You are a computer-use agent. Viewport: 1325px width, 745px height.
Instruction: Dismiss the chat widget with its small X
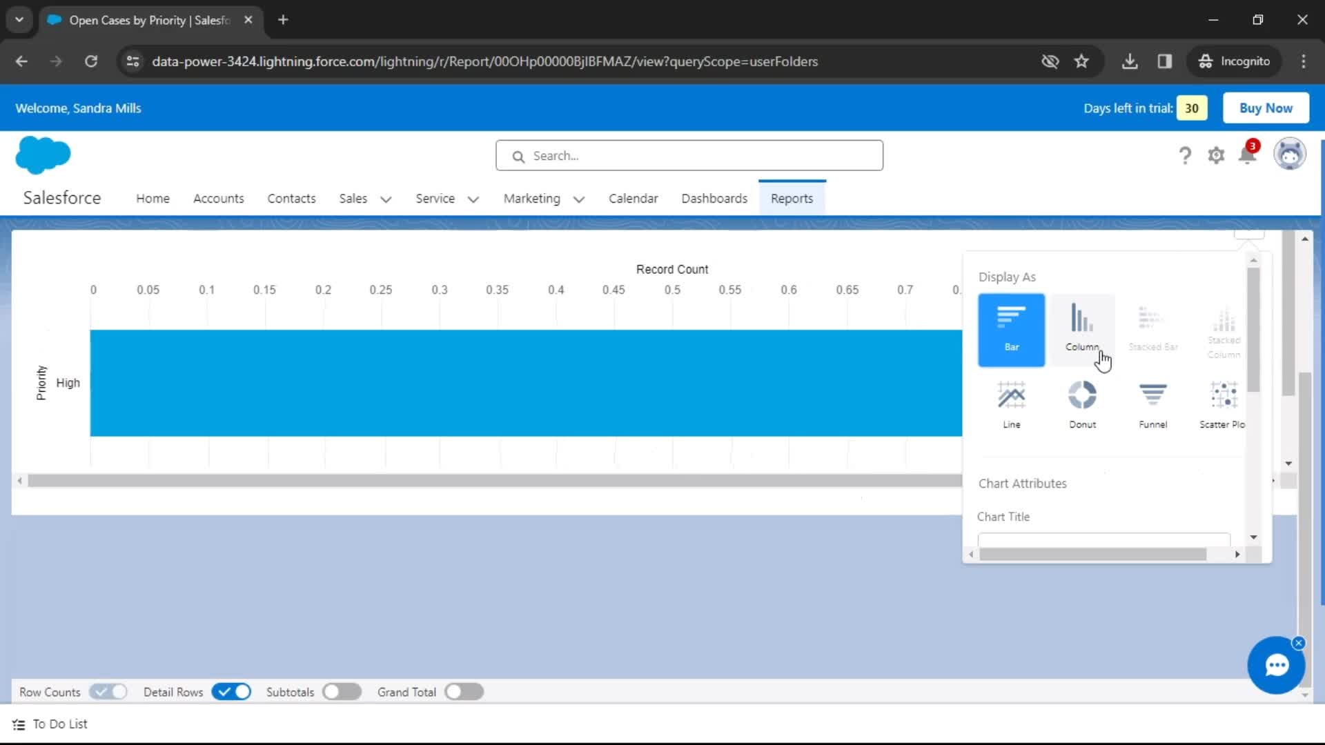tap(1298, 643)
